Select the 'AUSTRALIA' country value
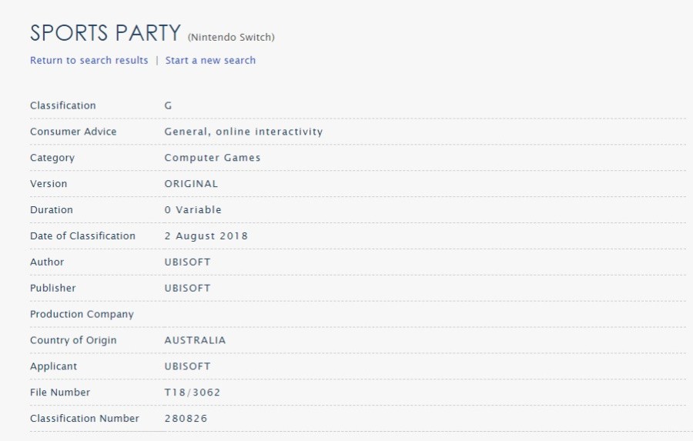This screenshot has width=693, height=441. click(195, 340)
